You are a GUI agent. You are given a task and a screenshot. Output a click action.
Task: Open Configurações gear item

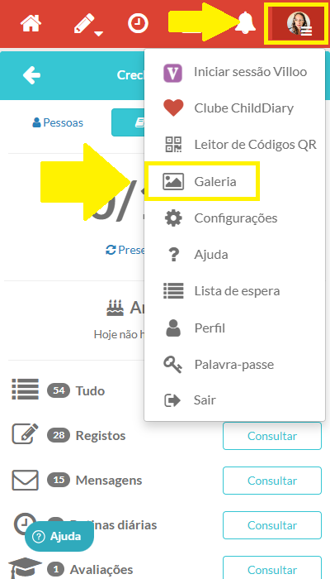[x=234, y=218]
